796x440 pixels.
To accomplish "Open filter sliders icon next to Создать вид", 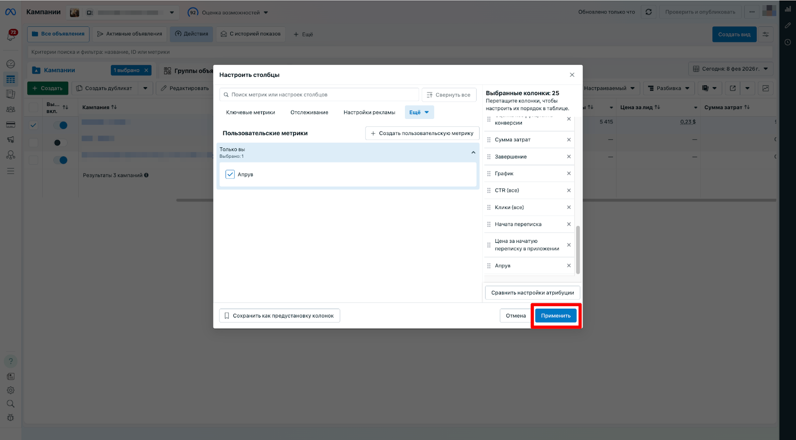I will pyautogui.click(x=766, y=34).
